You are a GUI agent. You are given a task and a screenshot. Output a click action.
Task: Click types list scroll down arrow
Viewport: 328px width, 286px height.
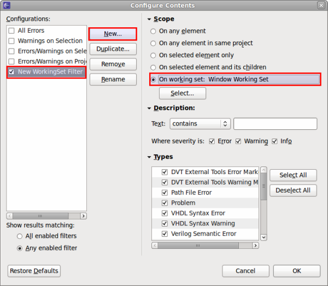(x=263, y=237)
